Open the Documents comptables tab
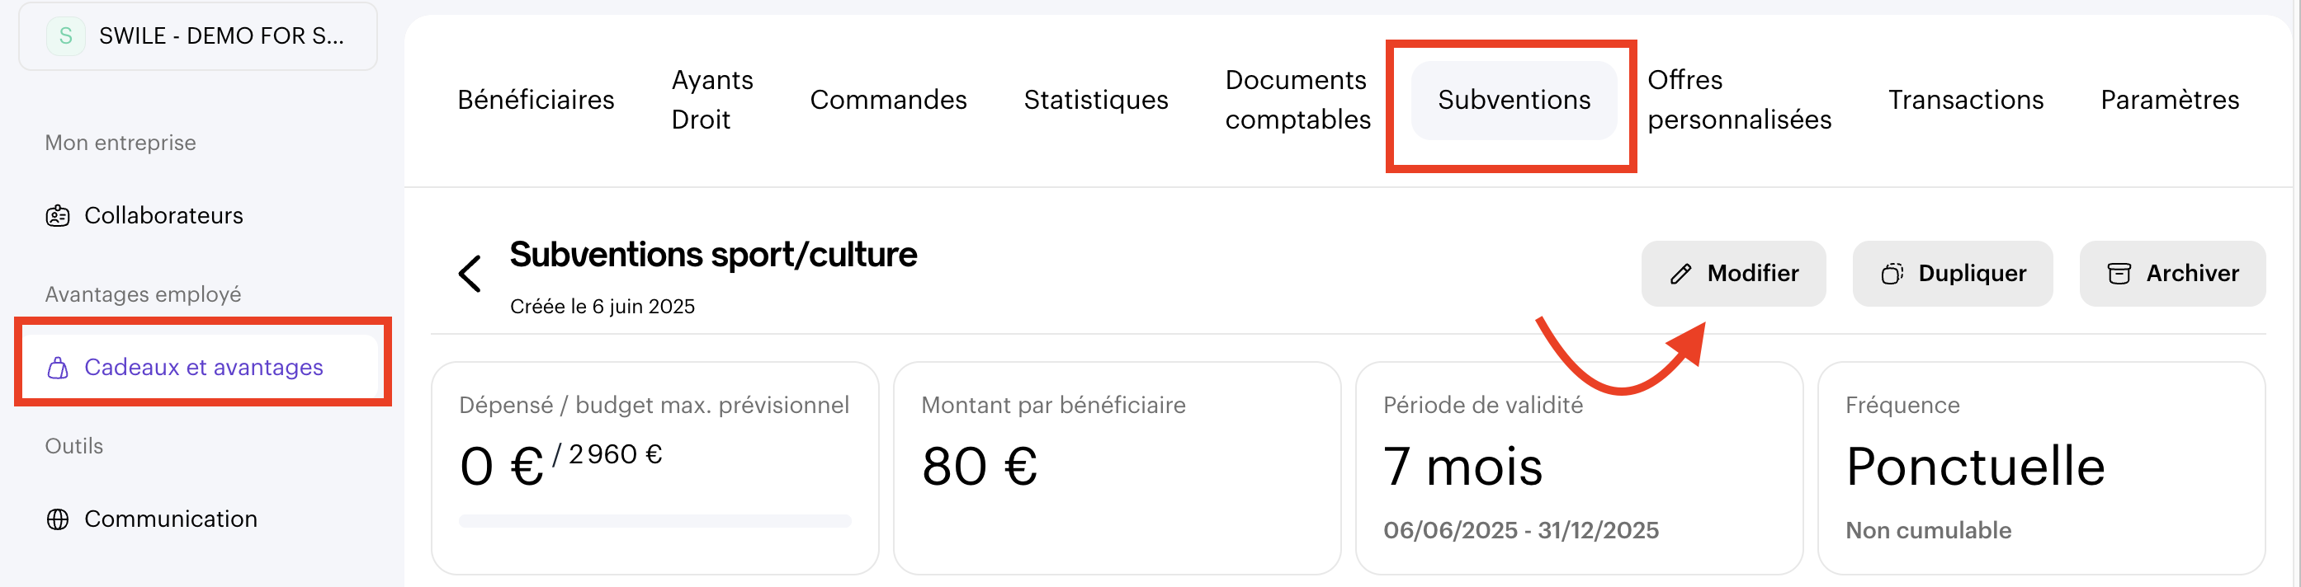 click(x=1297, y=100)
